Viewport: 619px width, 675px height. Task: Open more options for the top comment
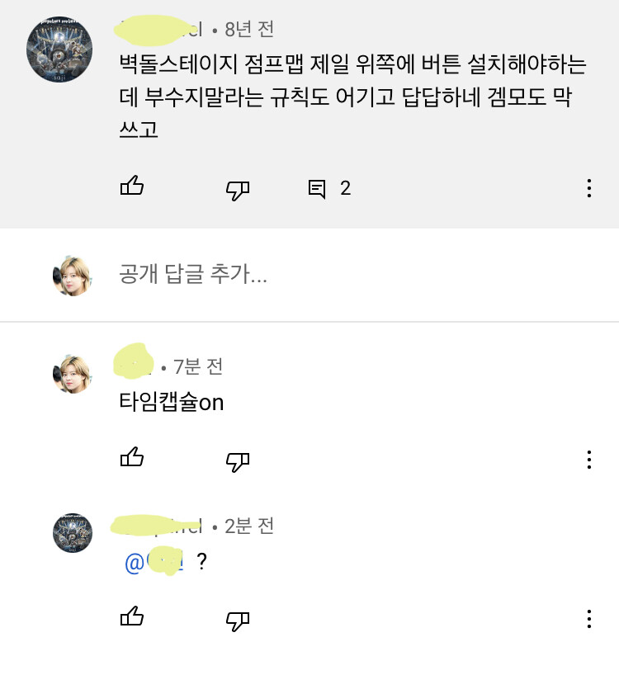tap(588, 188)
